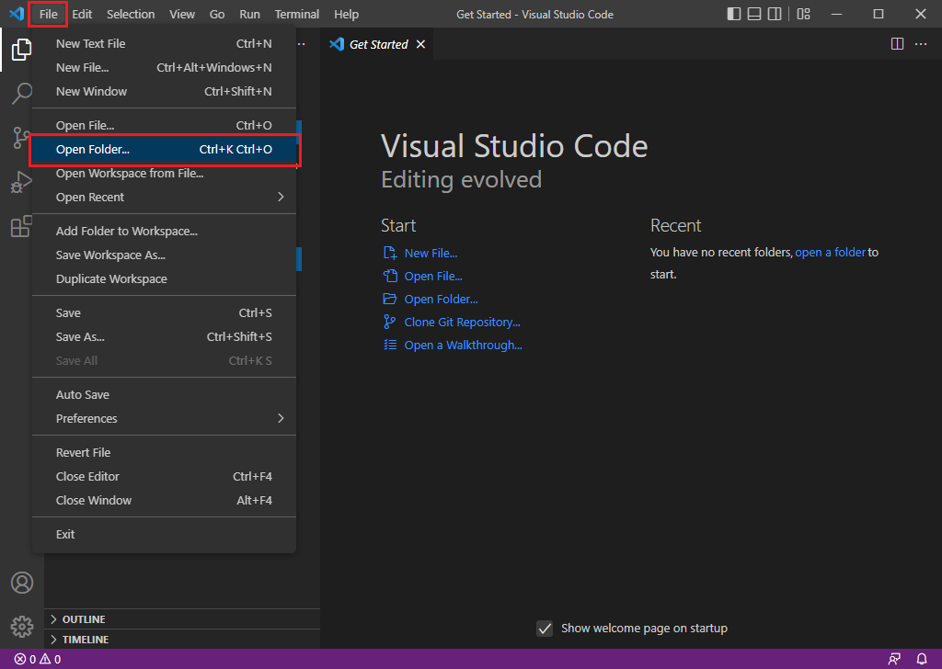Choose Exit in the File menu

(x=164, y=534)
